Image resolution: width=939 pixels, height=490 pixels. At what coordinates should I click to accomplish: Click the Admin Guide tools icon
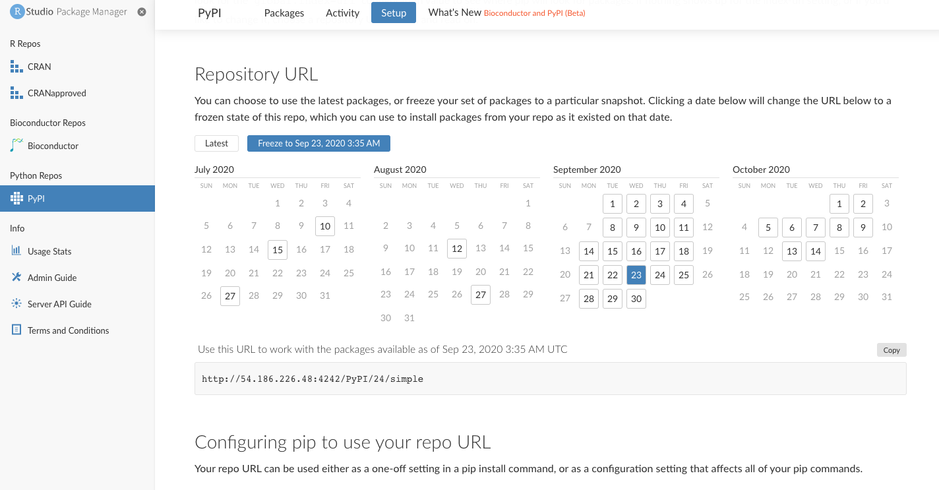[x=16, y=278]
